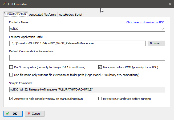Uncheck Attempt to hide console window
Screen dimensions: 174x120
pos(11,99)
